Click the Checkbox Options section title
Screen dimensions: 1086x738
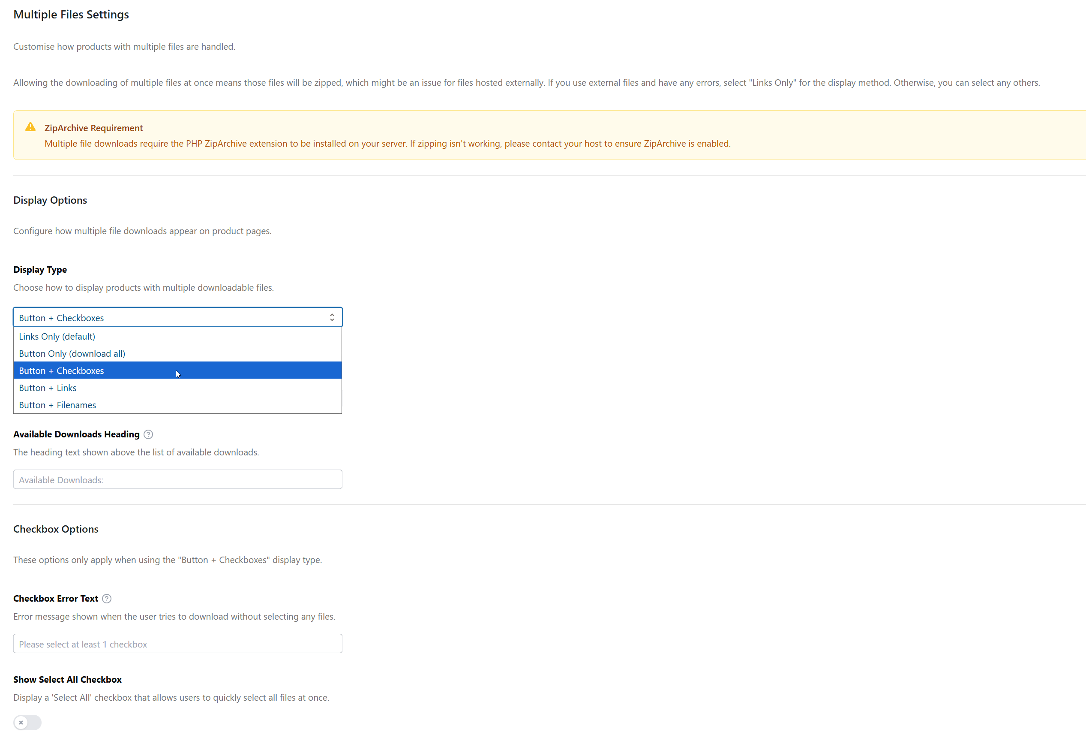click(56, 529)
